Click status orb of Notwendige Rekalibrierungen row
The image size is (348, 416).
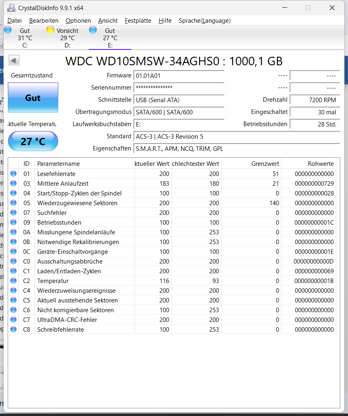coord(13,242)
